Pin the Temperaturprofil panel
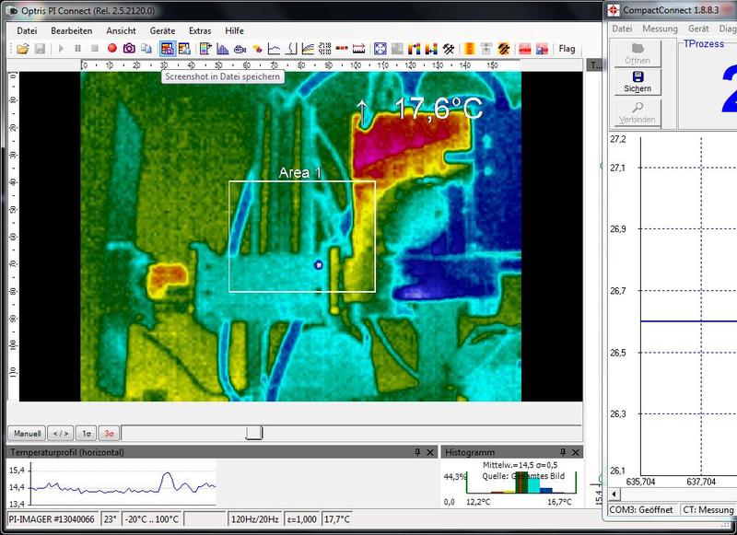Screen dimensions: 737x535 (x=417, y=452)
